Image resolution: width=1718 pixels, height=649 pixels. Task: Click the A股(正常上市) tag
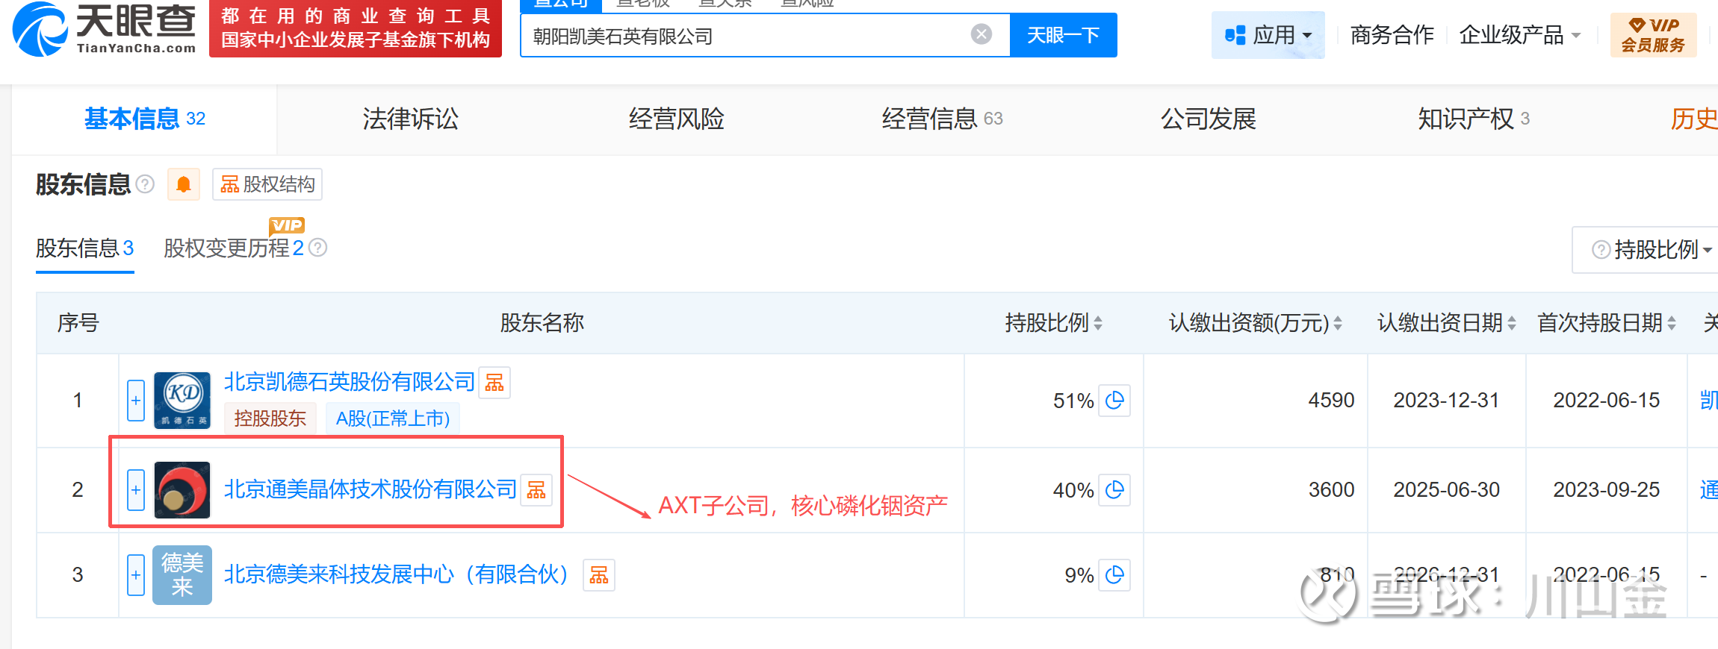(393, 418)
